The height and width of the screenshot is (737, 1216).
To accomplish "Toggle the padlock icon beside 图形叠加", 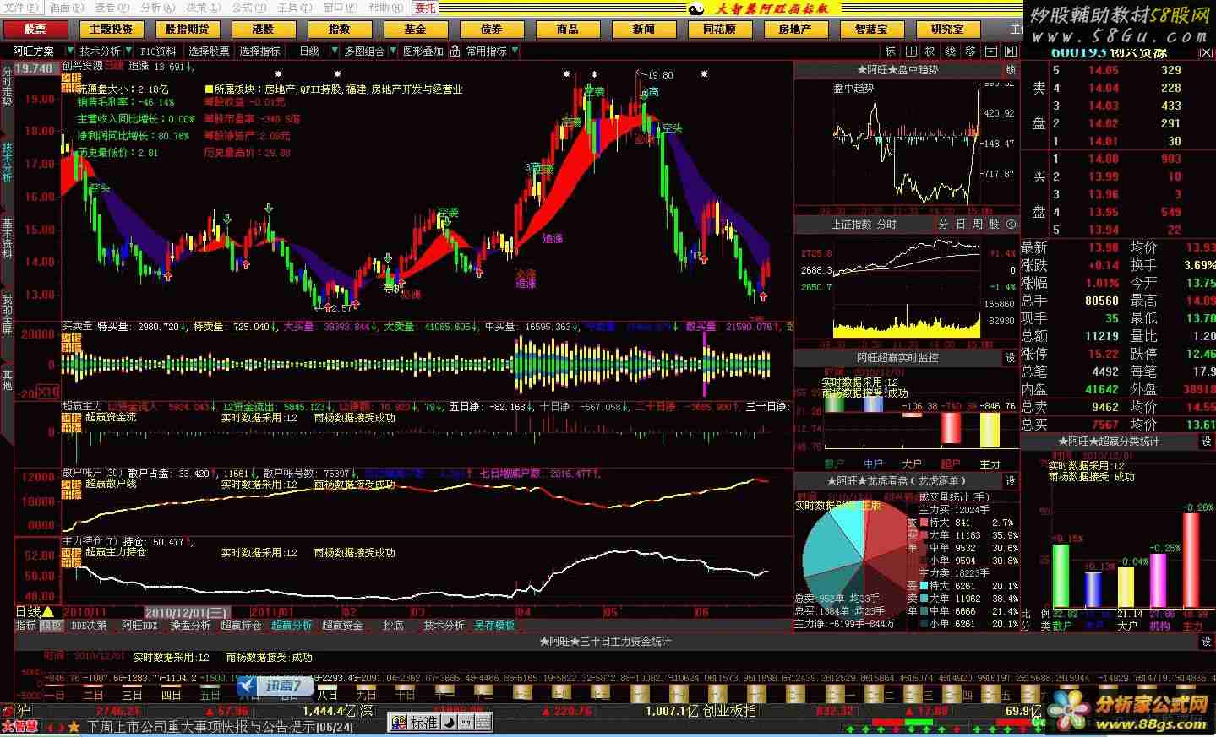I will point(455,51).
